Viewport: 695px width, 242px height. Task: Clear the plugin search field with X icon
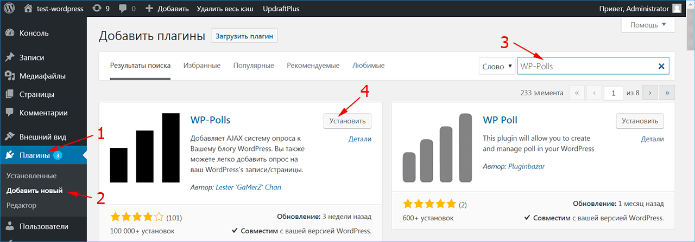coord(661,67)
